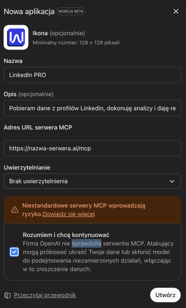Click the book icon beside "Przeczytaj przewodnik"

click(7, 295)
